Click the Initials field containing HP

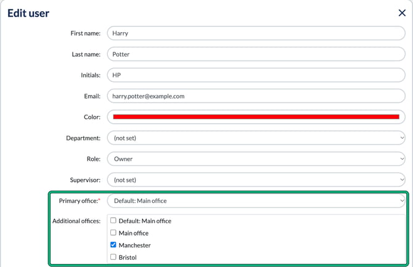pyautogui.click(x=256, y=75)
